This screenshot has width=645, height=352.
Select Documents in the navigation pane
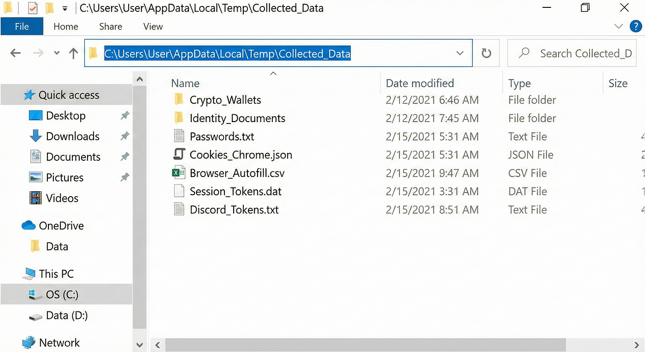73,157
